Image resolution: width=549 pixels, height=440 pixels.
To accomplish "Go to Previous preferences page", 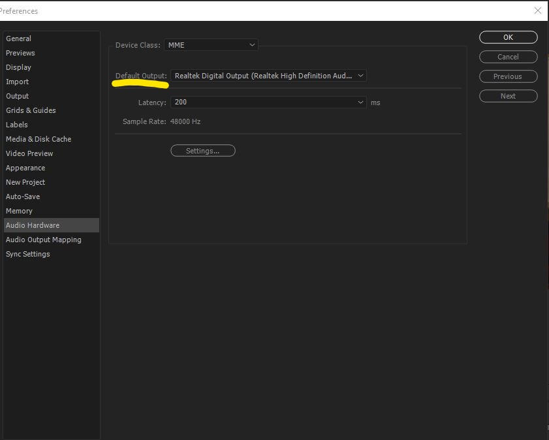I will tap(508, 76).
